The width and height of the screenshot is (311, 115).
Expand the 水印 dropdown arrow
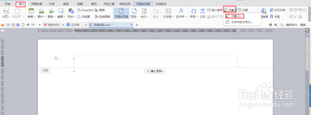point(147,17)
